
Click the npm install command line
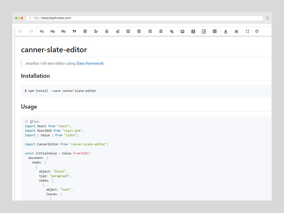(x=61, y=90)
